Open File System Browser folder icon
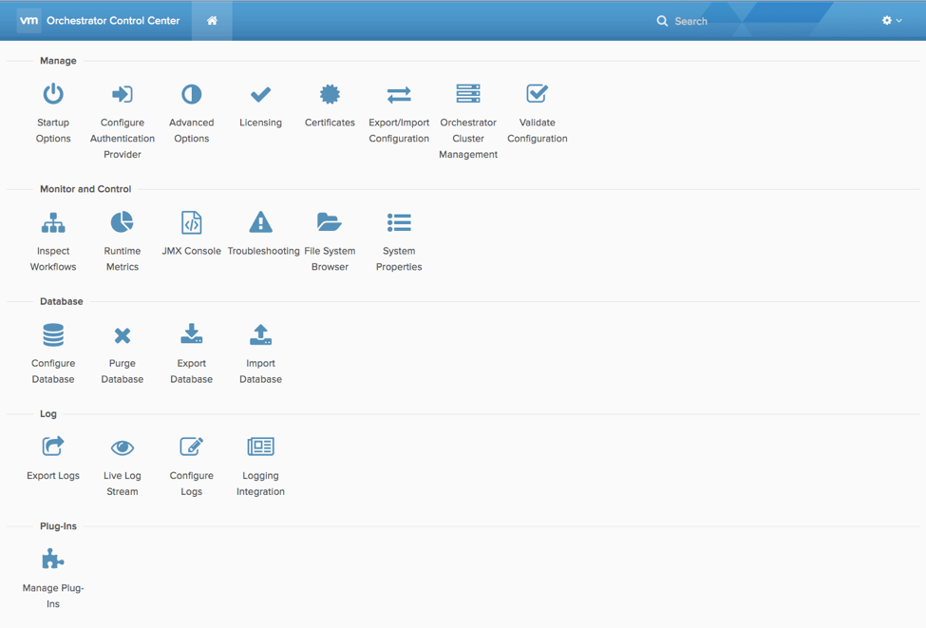926x628 pixels. click(330, 222)
